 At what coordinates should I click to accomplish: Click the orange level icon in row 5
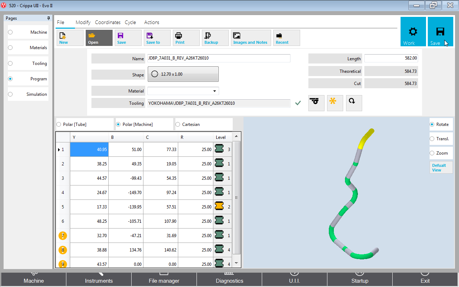(219, 207)
